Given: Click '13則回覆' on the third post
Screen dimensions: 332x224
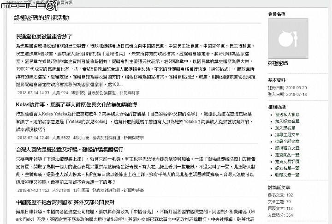Looking at the screenshot, I should click(81, 190).
